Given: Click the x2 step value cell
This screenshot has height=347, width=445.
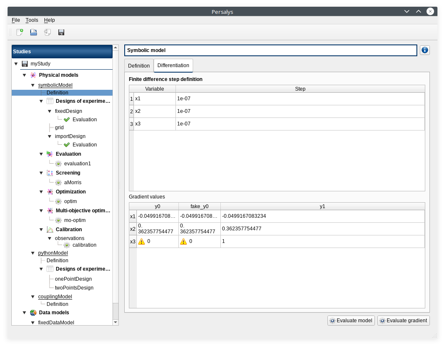Looking at the screenshot, I should (300, 111).
